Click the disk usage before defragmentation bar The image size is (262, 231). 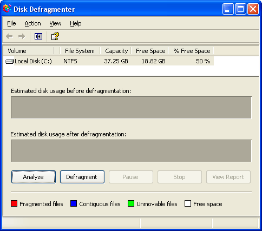point(131,108)
